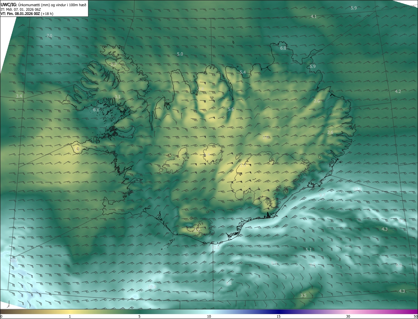This screenshot has height=319, width=418.
Task: Click the 3.4 value label on the map
Action: 19,96
